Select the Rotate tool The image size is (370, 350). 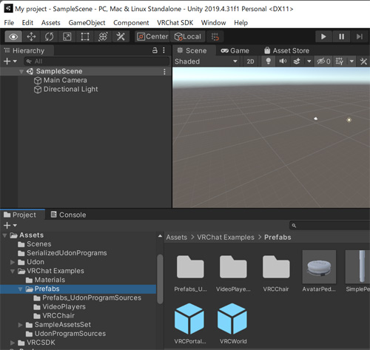49,37
